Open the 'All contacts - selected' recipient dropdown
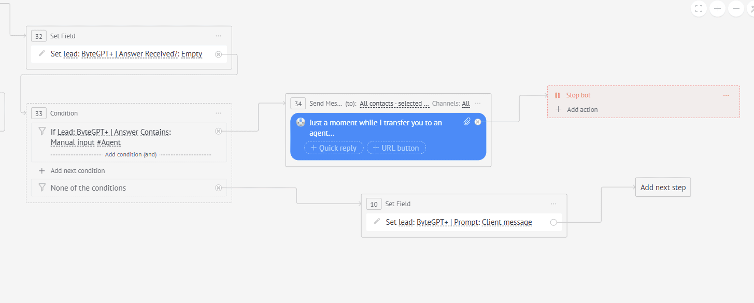Screen dimensions: 754x303 394,104
